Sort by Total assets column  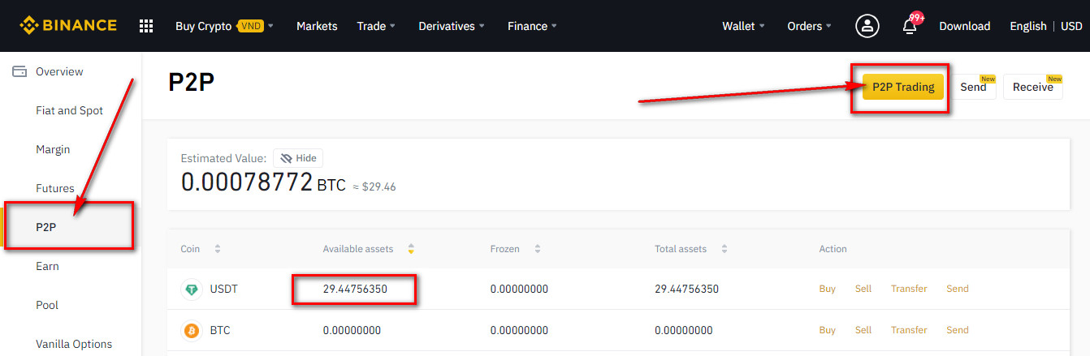point(724,249)
